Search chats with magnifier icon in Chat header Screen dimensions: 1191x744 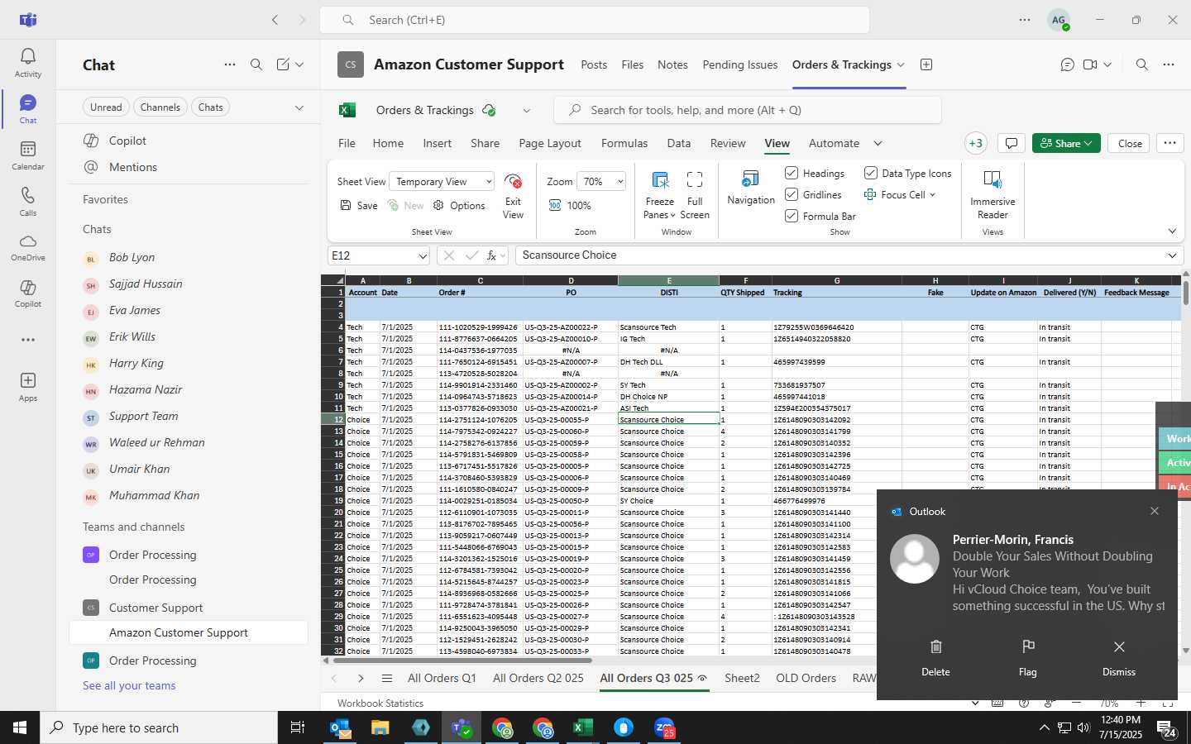pos(256,64)
